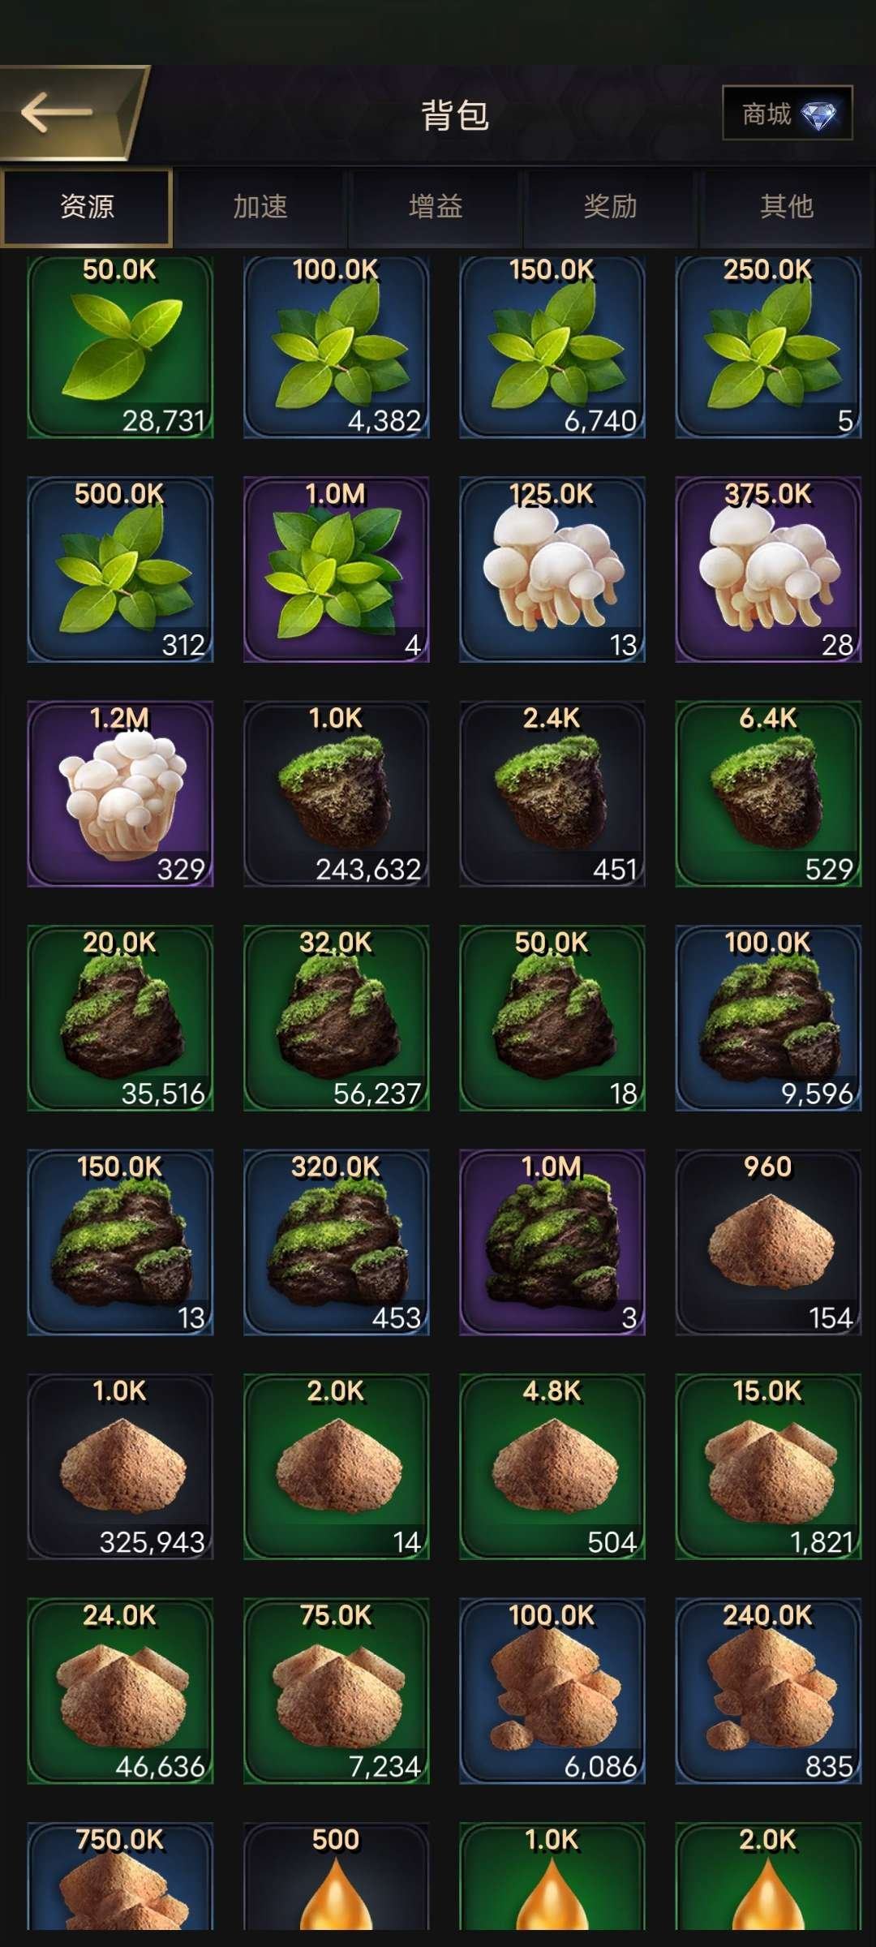Select the 125.0K white mushroom item
The image size is (876, 1947).
(x=552, y=569)
